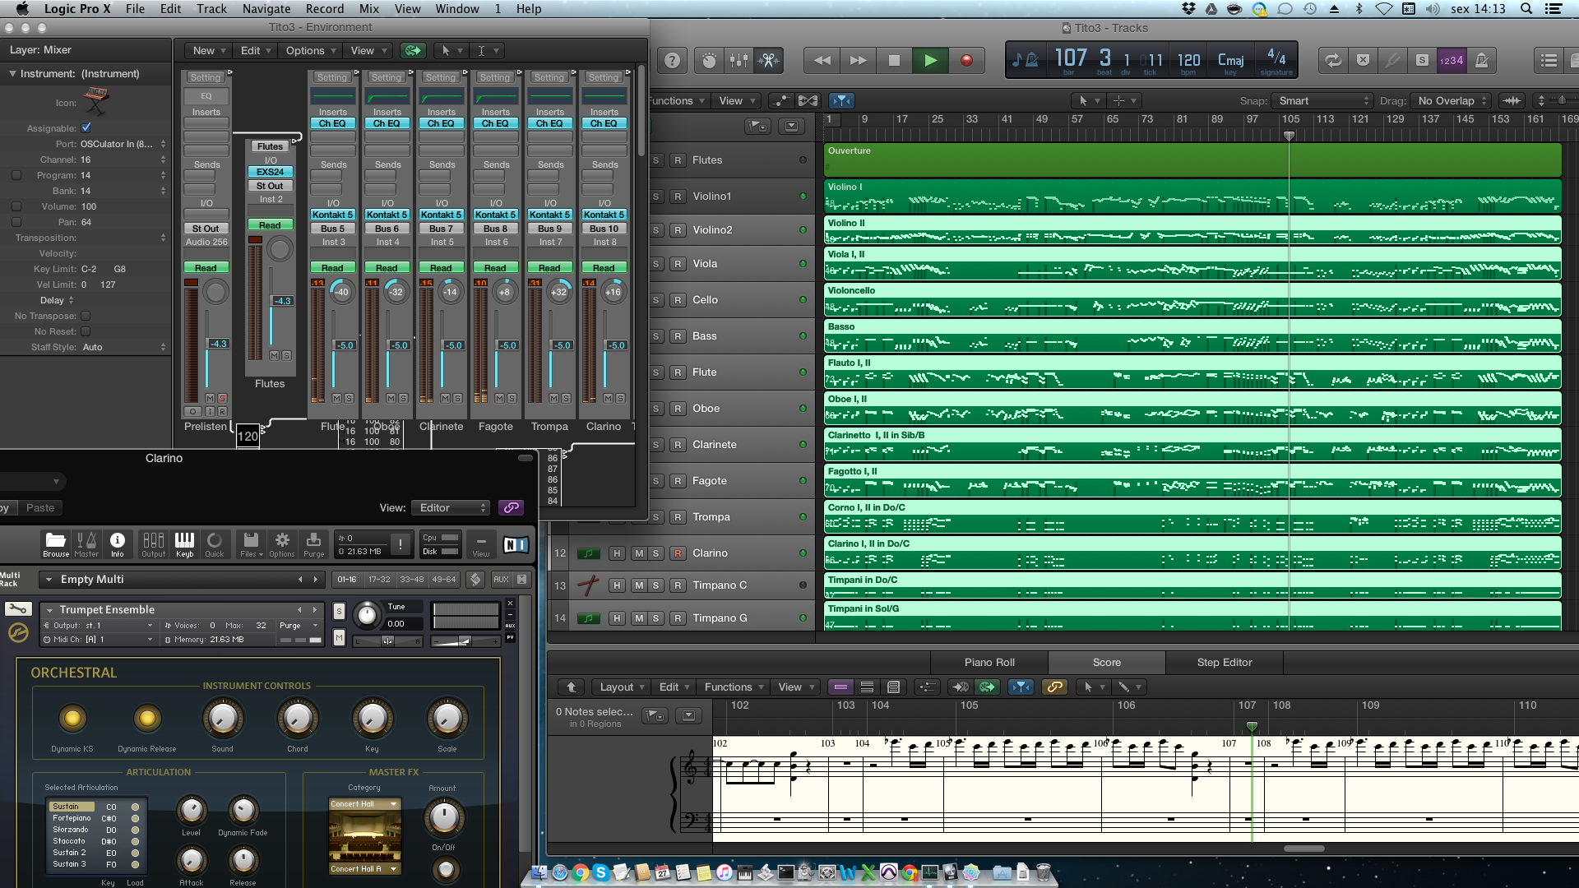Adjust the Master FX Amount knob
The width and height of the screenshot is (1579, 888).
coord(443,816)
